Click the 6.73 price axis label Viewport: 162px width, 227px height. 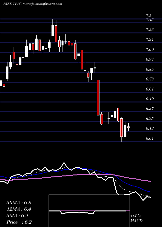[150, 79]
